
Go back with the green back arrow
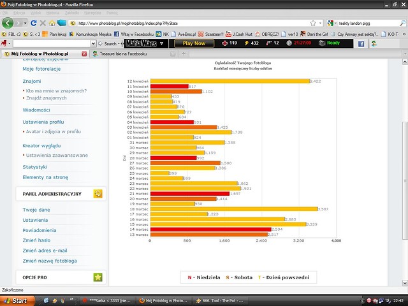8,23
